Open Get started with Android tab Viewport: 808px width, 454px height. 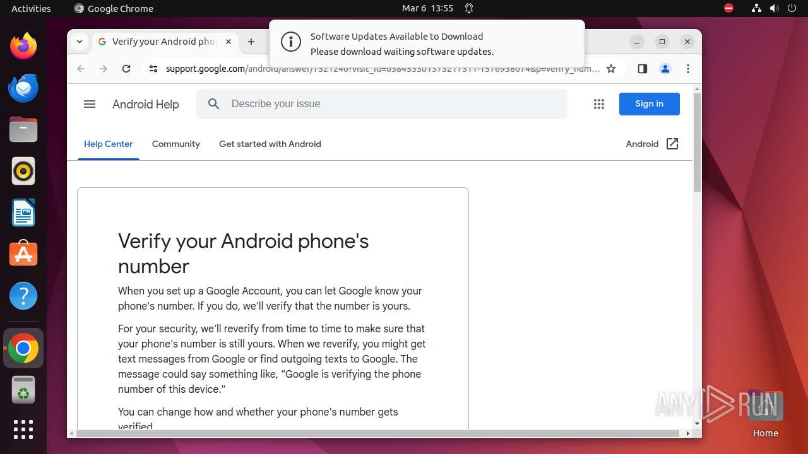(270, 144)
